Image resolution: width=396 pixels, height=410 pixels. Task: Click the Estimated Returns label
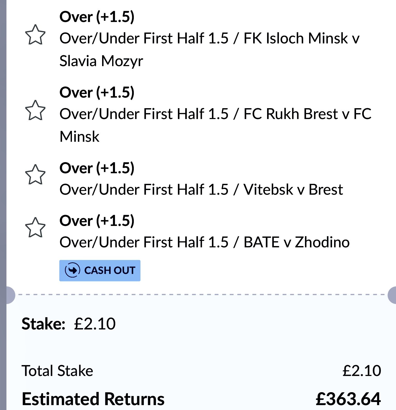[93, 399]
